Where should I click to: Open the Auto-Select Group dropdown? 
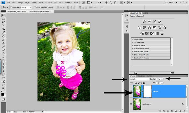[x=26, y=8]
